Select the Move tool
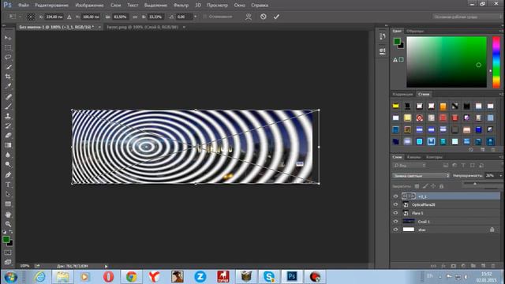The image size is (505, 284). [x=8, y=38]
